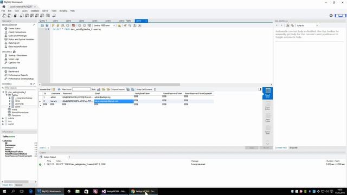Expand the sys schema
The image size is (347, 195).
(3, 121)
